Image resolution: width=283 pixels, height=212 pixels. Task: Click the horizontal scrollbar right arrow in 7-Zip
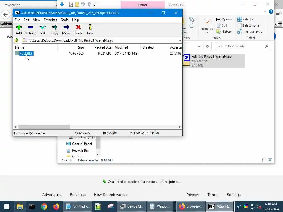point(179,127)
